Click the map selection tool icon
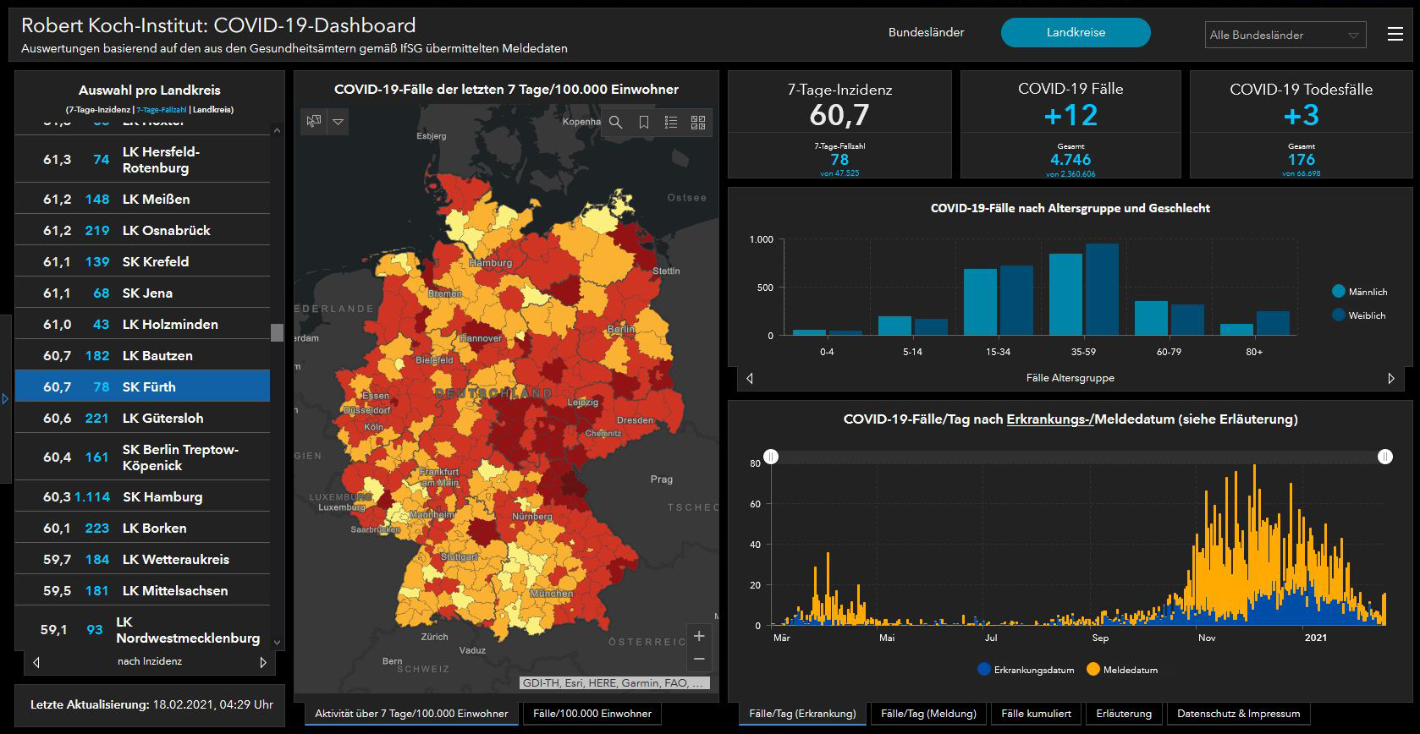1420x734 pixels. point(314,122)
